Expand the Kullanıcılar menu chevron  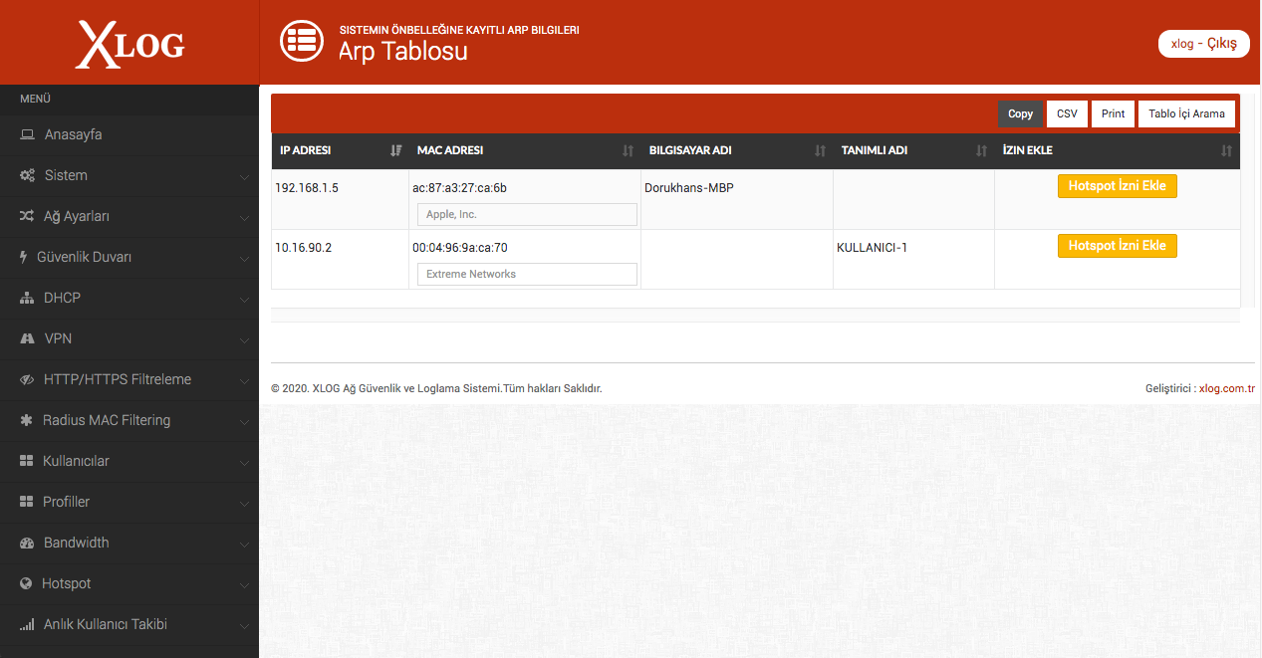[x=244, y=462]
